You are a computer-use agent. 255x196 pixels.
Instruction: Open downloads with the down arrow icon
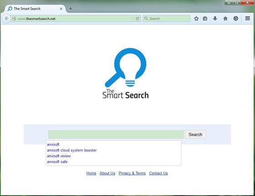215,19
